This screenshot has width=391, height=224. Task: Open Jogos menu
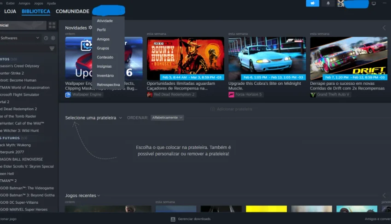(x=38, y=3)
